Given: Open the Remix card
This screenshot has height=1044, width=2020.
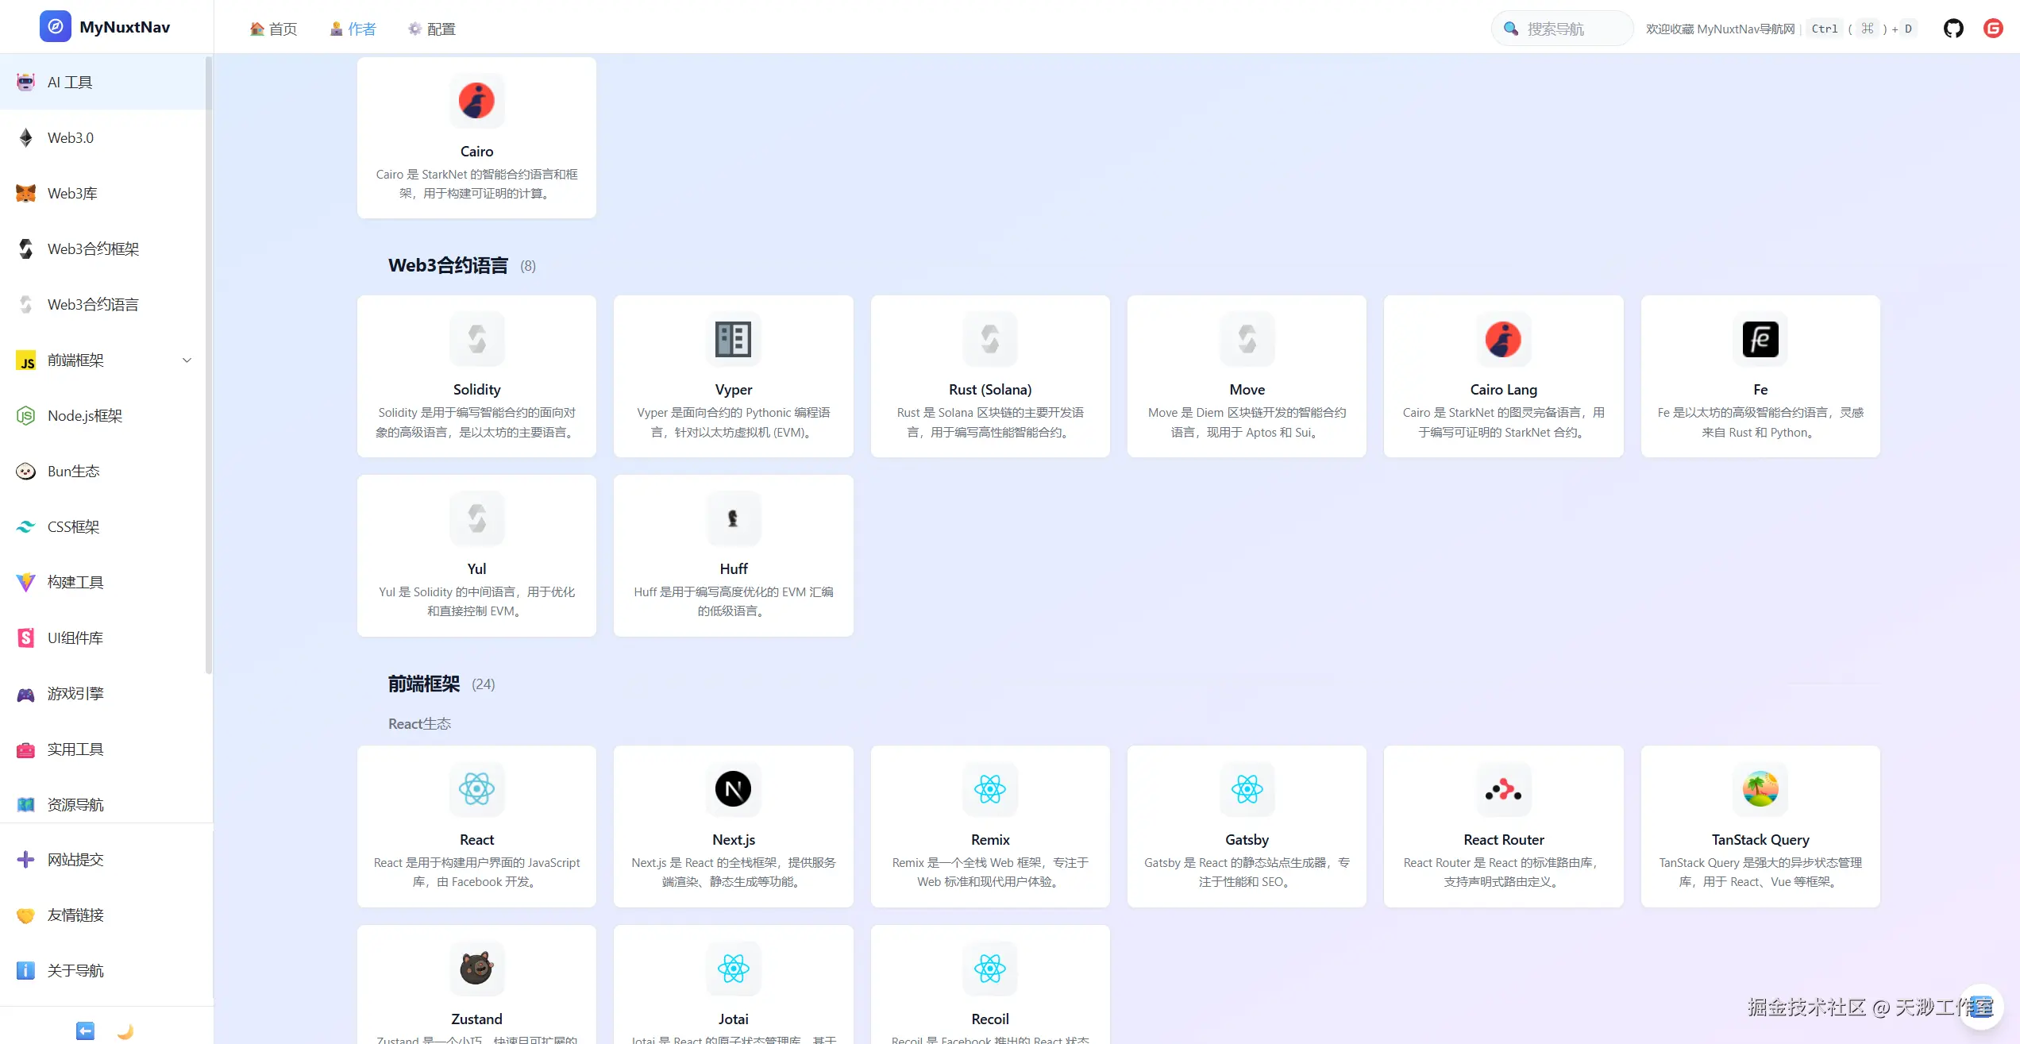Looking at the screenshot, I should pos(990,826).
